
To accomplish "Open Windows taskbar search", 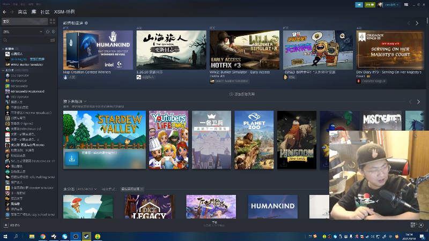I will 16,236.
